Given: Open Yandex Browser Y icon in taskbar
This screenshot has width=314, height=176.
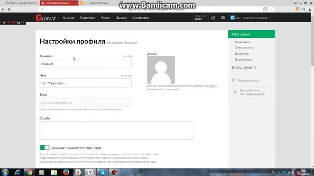Looking at the screenshot, I should pyautogui.click(x=90, y=172).
